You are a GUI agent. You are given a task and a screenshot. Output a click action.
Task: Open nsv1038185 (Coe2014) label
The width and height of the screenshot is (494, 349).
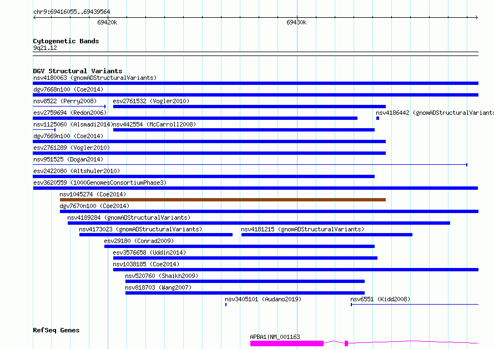point(146,264)
